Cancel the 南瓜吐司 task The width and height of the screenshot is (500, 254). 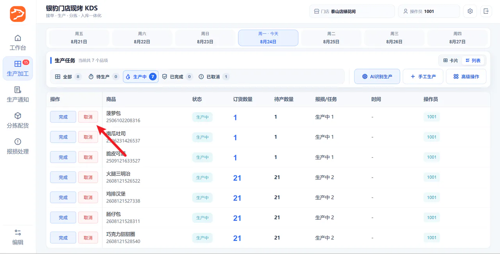(x=88, y=137)
